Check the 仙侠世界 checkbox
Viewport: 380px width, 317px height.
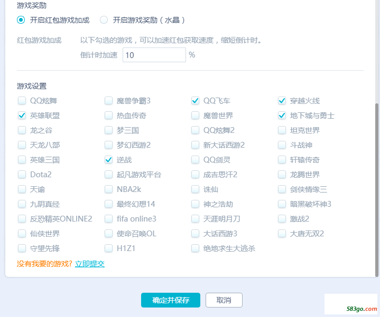tap(22, 234)
